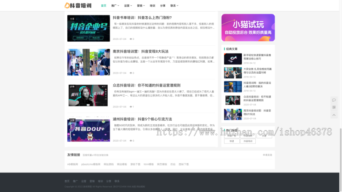
Task: Click the 分享 badge on 抖音企业号 thumbnail
Action: pos(72,19)
